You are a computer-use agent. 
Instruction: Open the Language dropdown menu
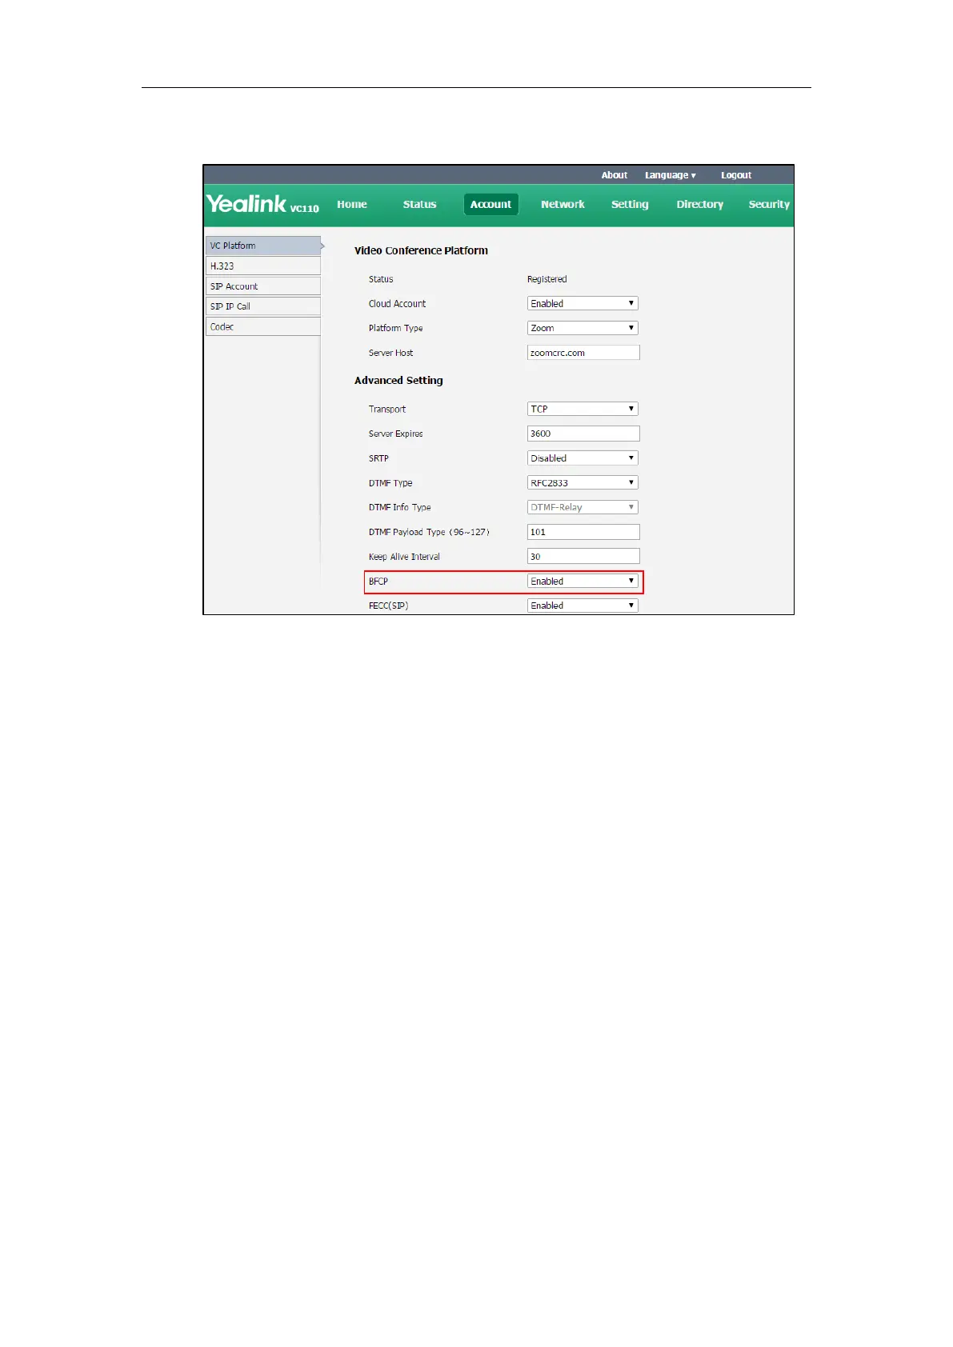point(671,175)
